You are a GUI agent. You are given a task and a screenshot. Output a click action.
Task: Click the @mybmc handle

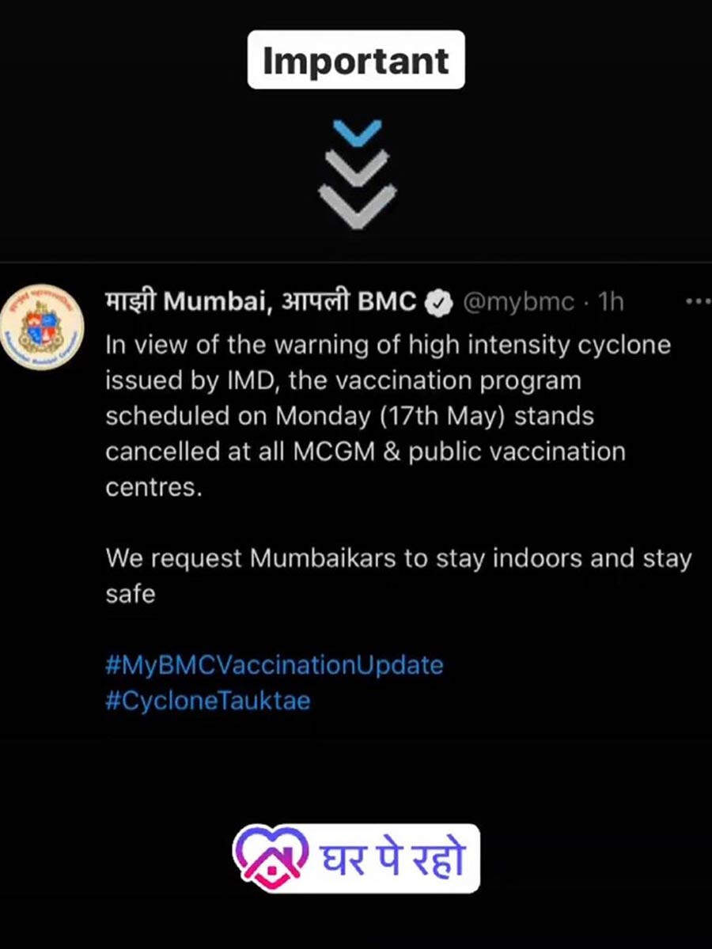pyautogui.click(x=518, y=303)
